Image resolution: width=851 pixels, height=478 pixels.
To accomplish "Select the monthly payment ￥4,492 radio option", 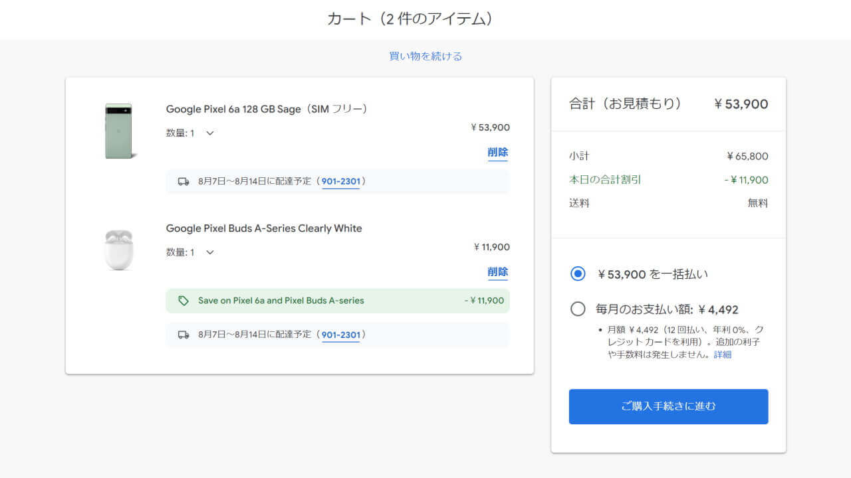I will pyautogui.click(x=578, y=309).
